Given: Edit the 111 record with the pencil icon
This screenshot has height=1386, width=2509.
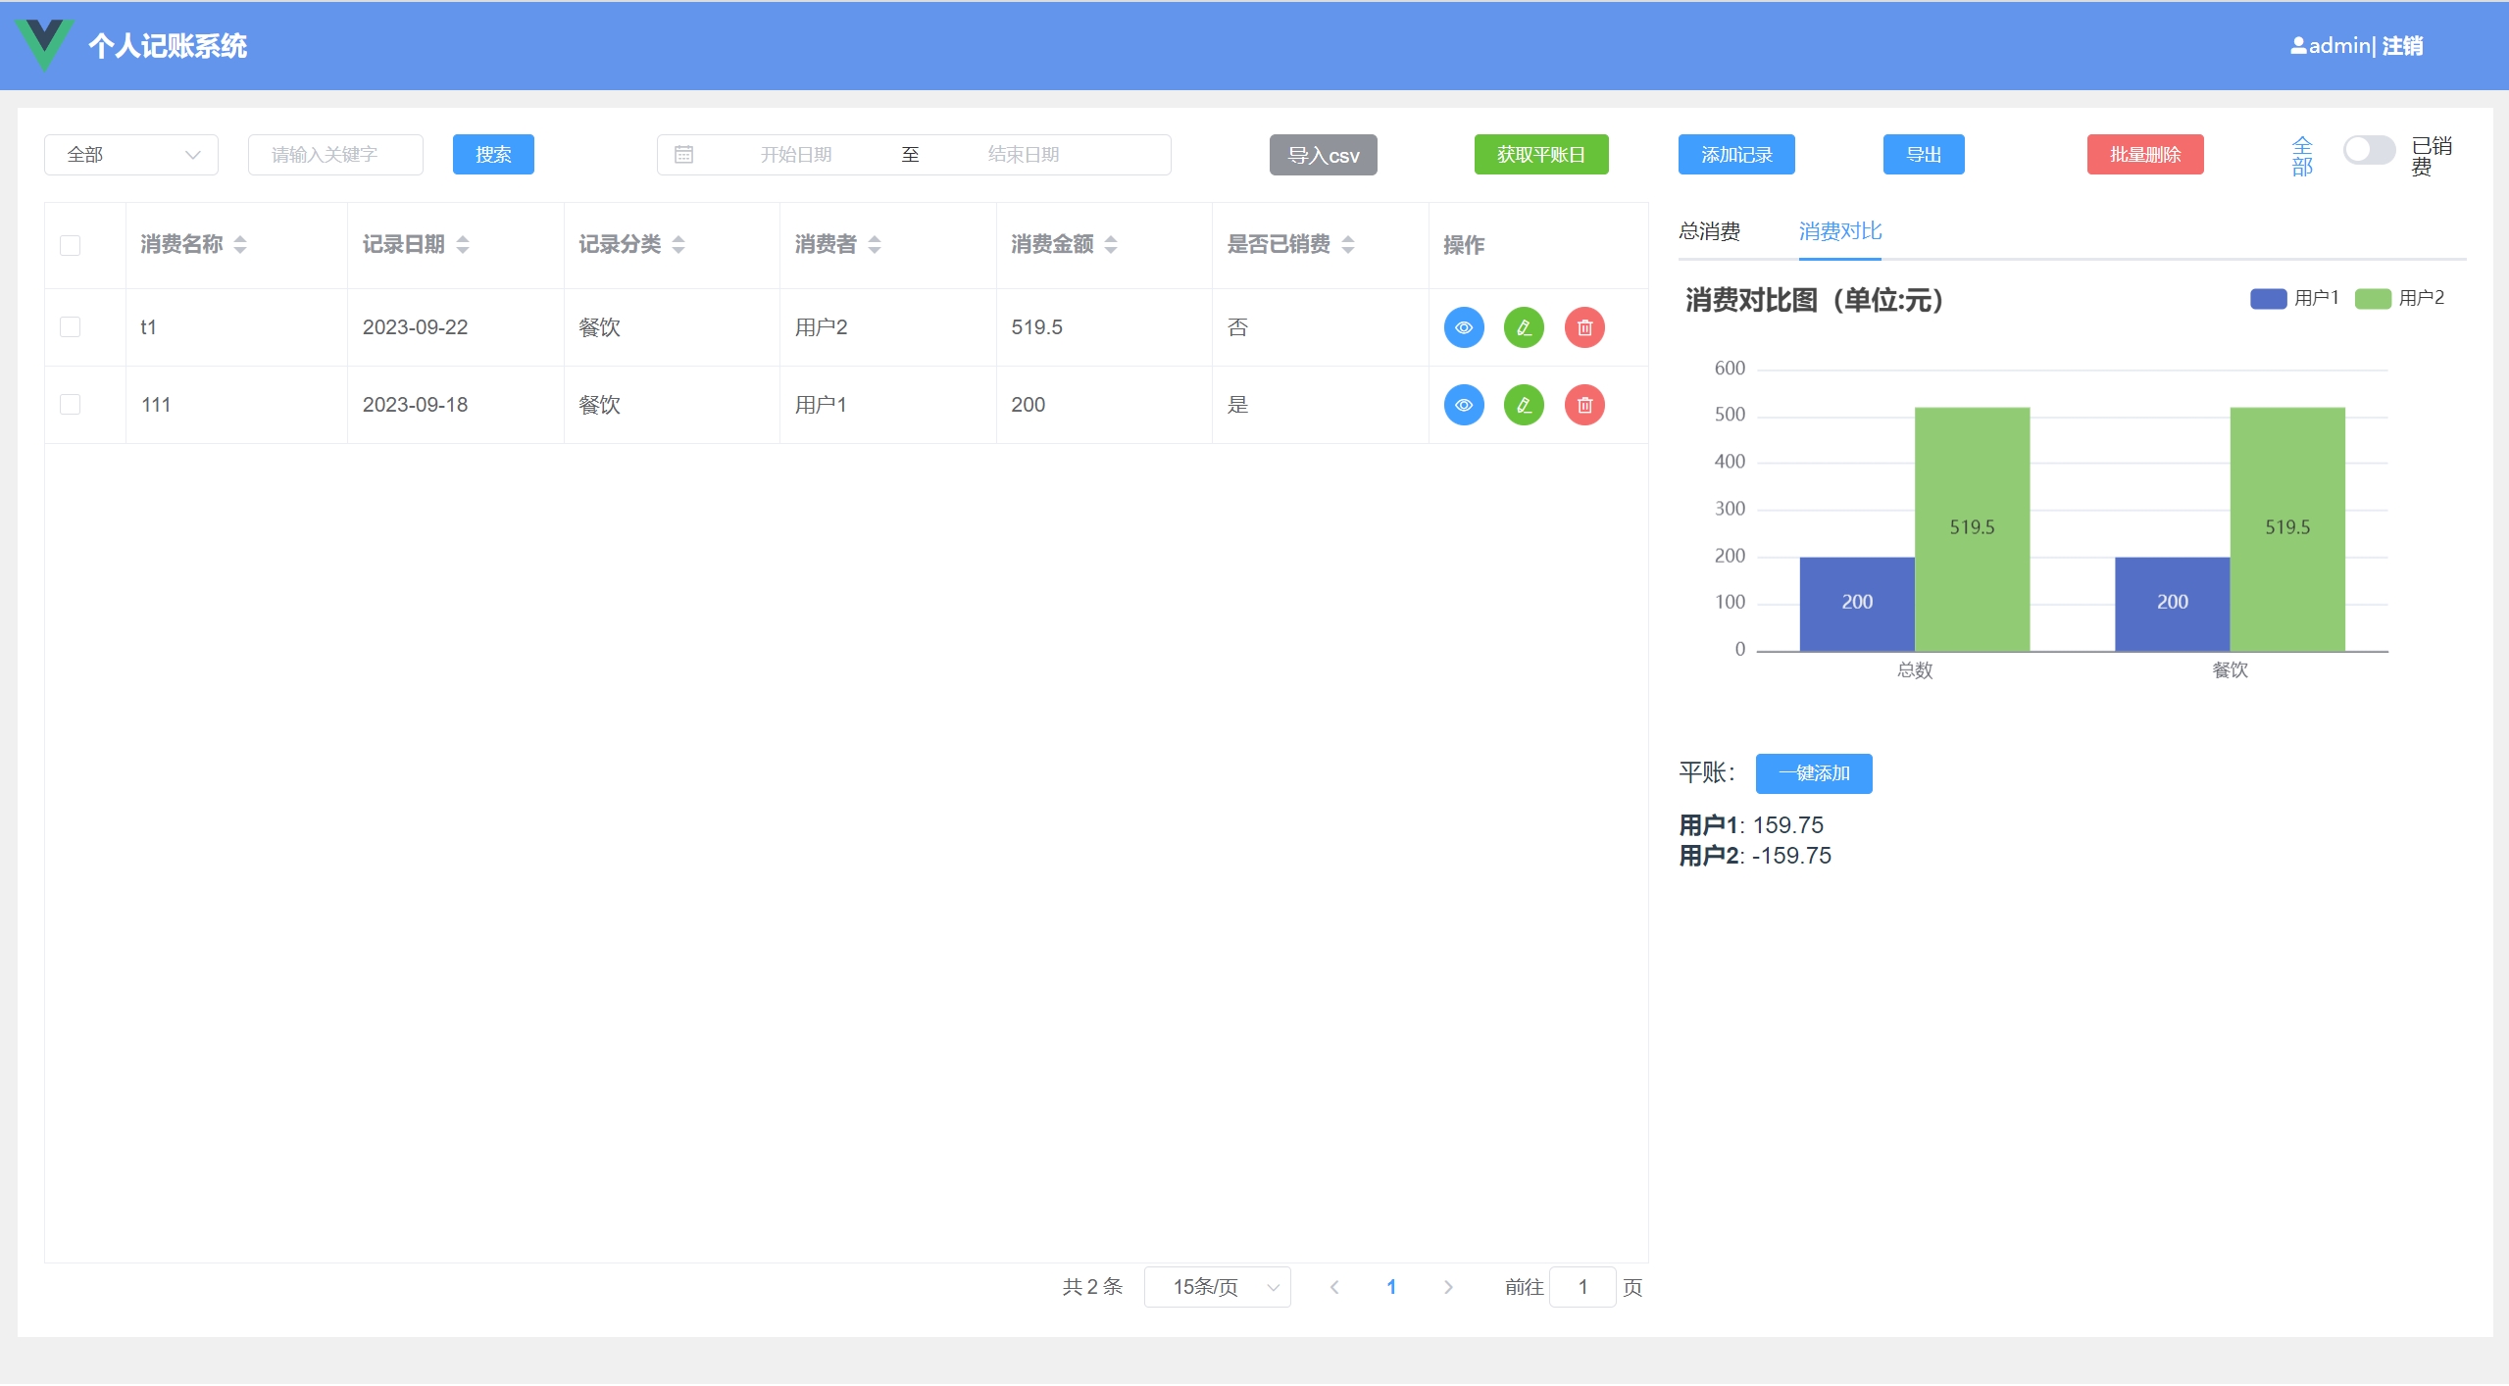Looking at the screenshot, I should pyautogui.click(x=1524, y=405).
